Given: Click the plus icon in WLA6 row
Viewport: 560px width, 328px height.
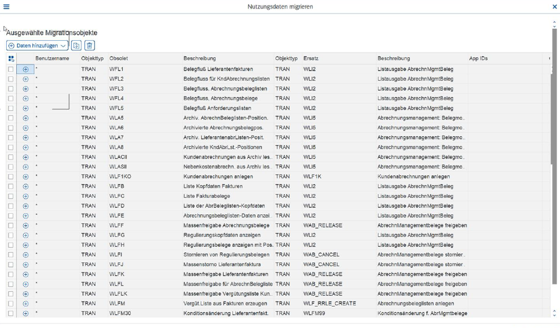Looking at the screenshot, I should pyautogui.click(x=25, y=128).
